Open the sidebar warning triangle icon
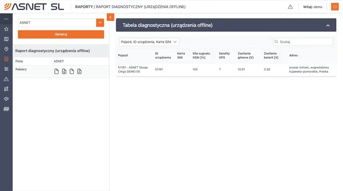 (x=6, y=79)
